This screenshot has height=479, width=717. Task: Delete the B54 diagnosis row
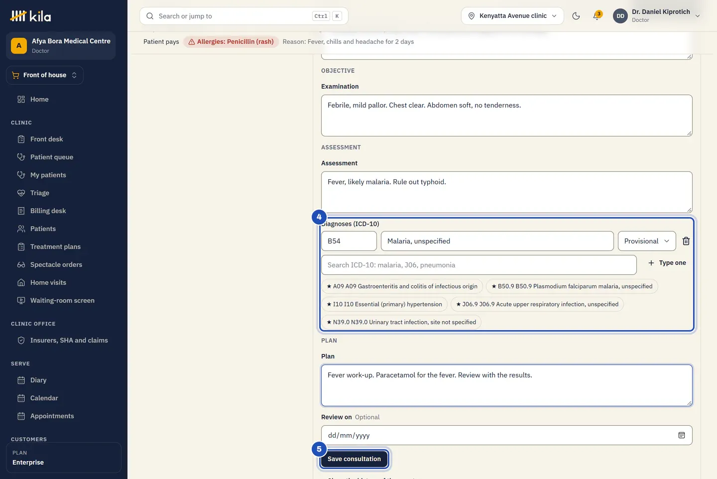(686, 241)
